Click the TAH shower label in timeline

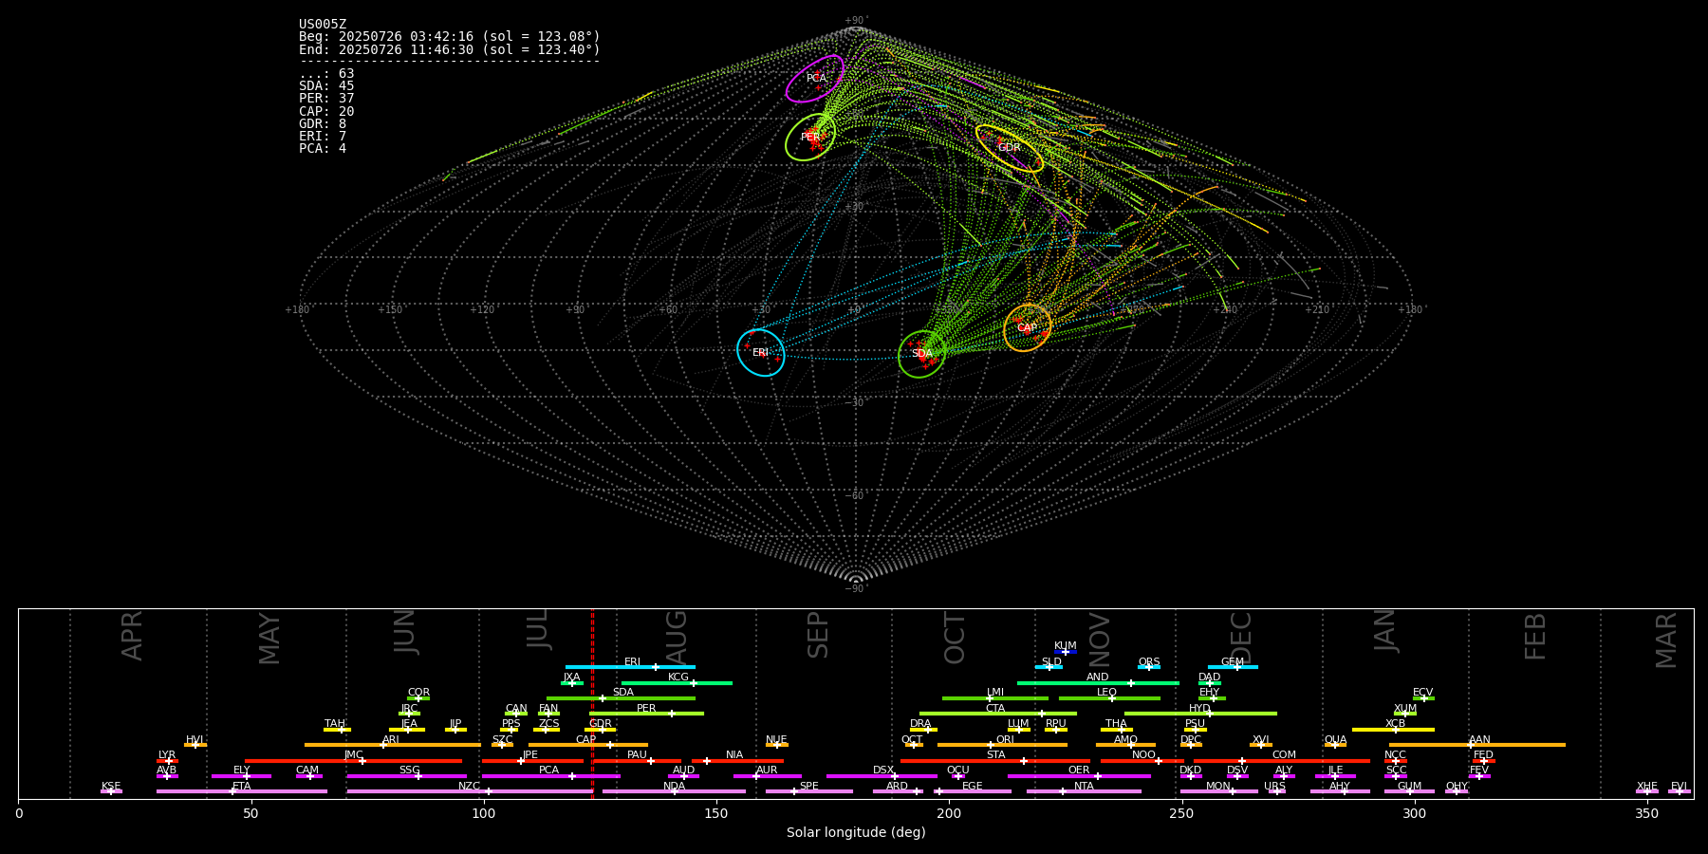coord(335,723)
